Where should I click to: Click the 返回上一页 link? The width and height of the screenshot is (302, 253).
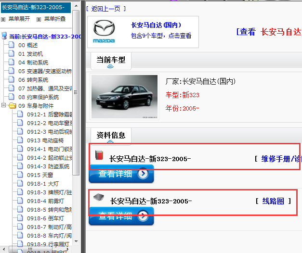click(106, 9)
